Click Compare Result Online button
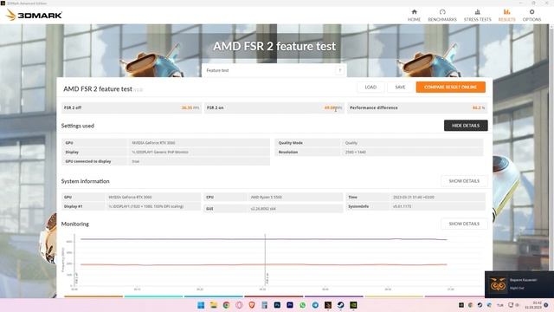This screenshot has width=554, height=312. (x=450, y=87)
